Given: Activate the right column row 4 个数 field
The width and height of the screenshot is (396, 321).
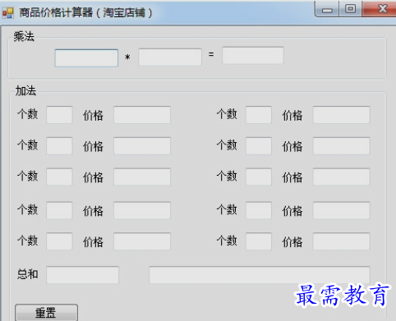Looking at the screenshot, I should click(259, 210).
